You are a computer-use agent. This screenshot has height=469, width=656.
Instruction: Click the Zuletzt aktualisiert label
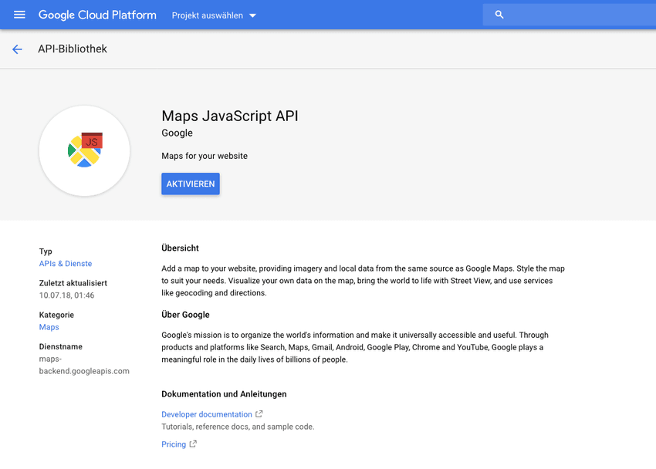(73, 283)
